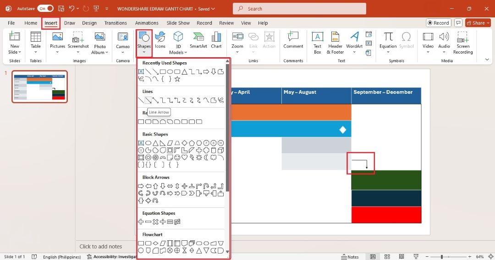Click the Save icon in the title bar
The height and width of the screenshot is (260, 495).
pyautogui.click(x=61, y=9)
